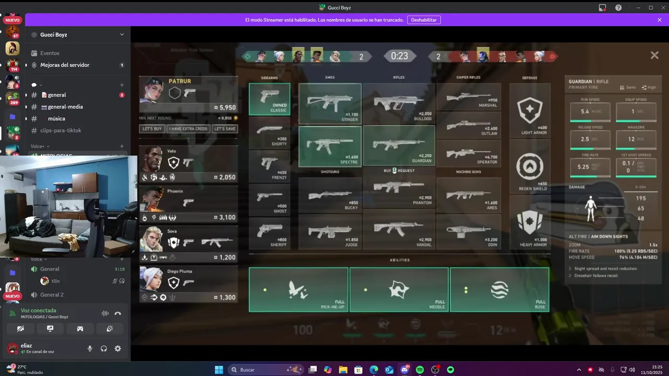Buy the Phantom rifle
Screen dimensions: 669x376
click(x=399, y=192)
